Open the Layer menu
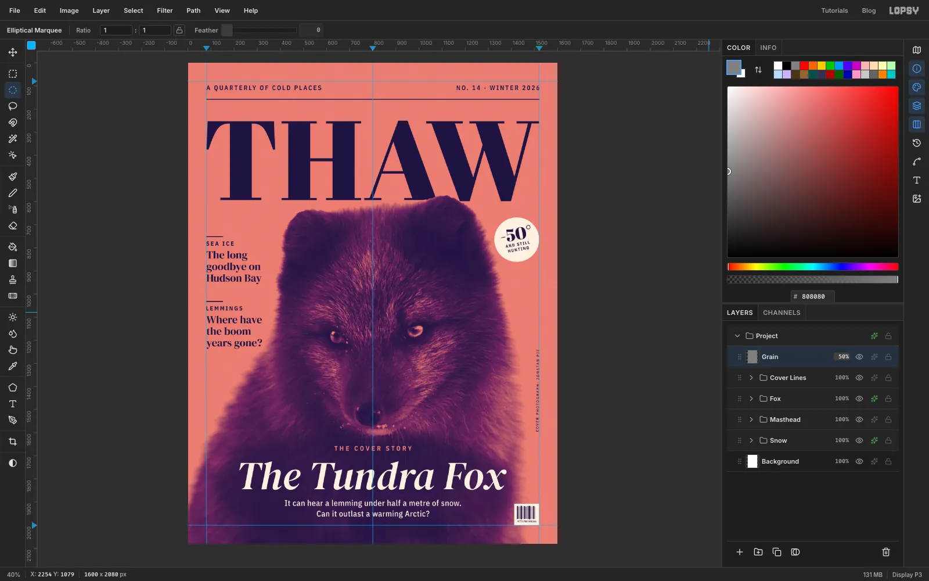 coord(101,10)
